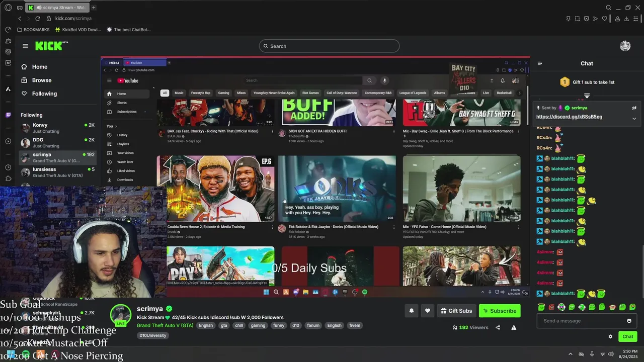
Task: Open the discord.gg invite link
Action: coord(569,117)
